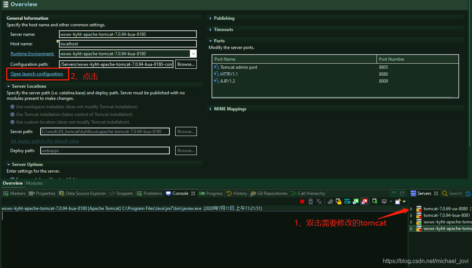Viewport: 472px width, 268px height.
Task: Click the History tab clock icon
Action: click(x=229, y=193)
